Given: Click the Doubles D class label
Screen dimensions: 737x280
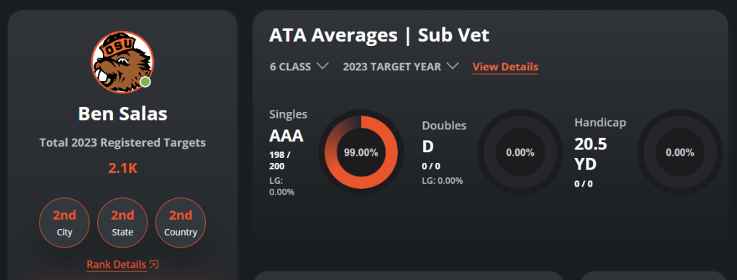Looking at the screenshot, I should 428,146.
